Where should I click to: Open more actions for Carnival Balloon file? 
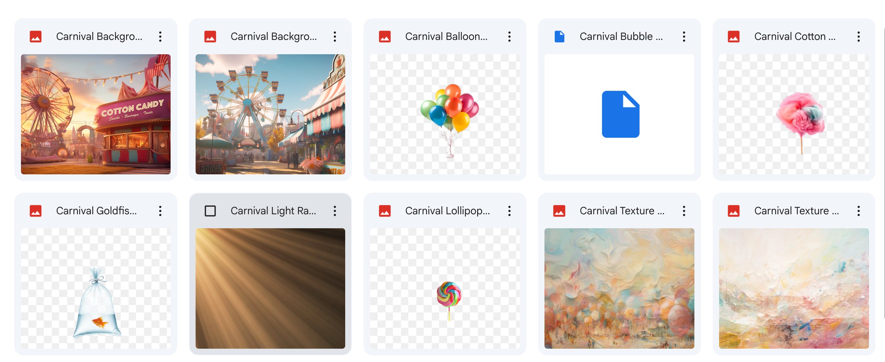(509, 37)
